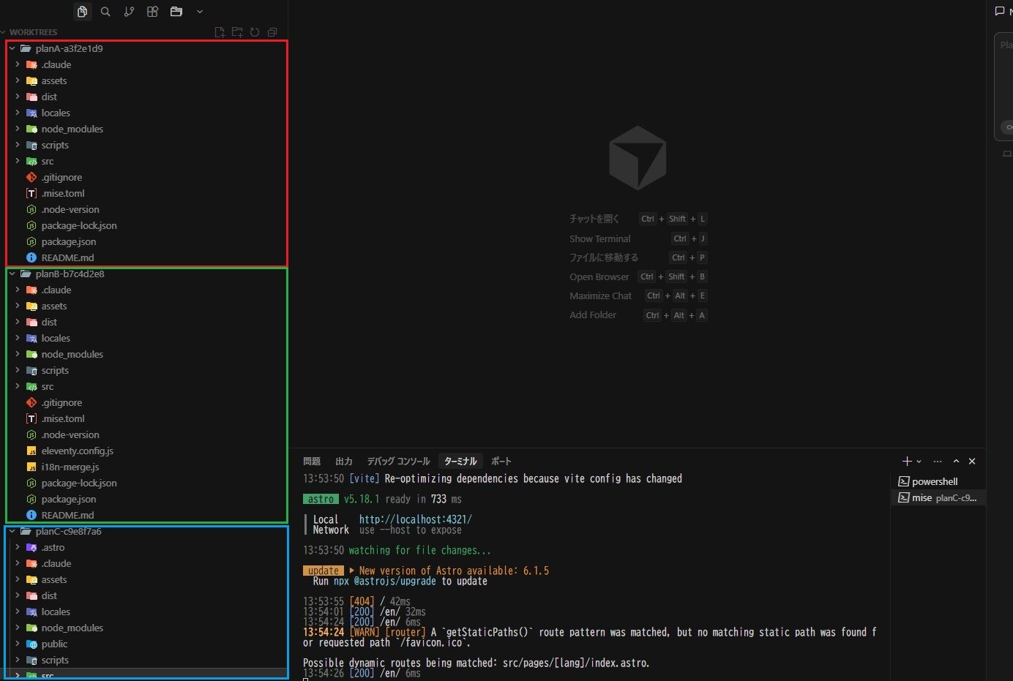Open the launch profile dropdown beside plus

click(919, 462)
